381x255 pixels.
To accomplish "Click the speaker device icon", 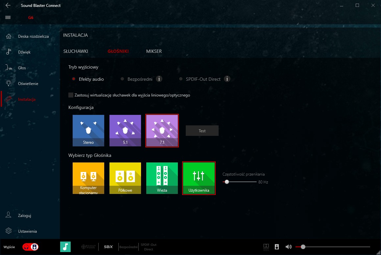I will [277, 247].
